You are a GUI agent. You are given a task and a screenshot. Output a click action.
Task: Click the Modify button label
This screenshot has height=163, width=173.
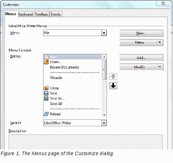[139, 67]
